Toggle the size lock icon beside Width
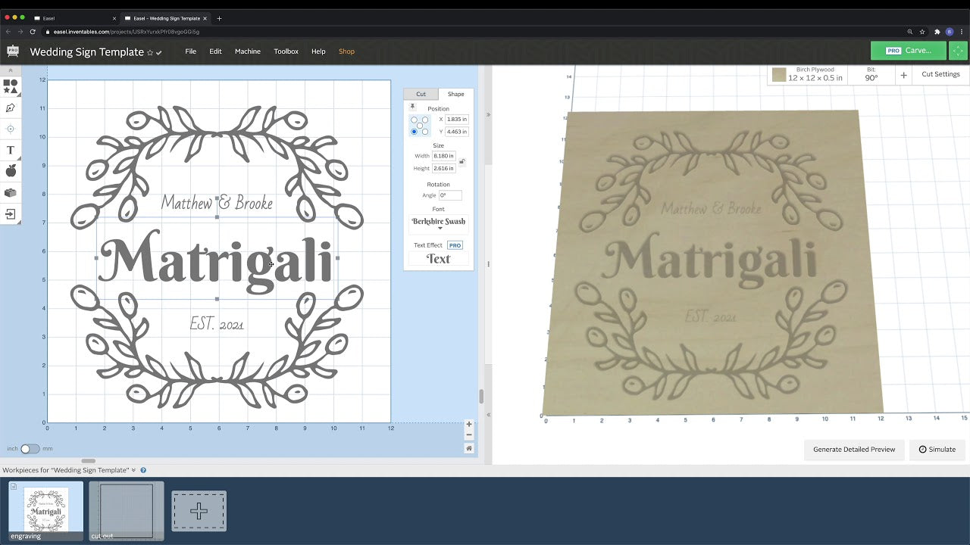Image resolution: width=970 pixels, height=545 pixels. point(462,162)
